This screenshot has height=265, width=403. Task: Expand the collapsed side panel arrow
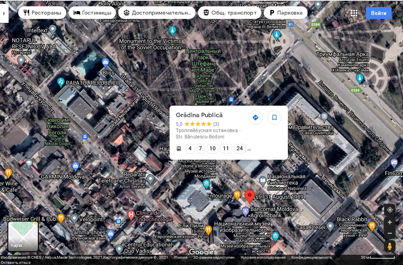[x=4, y=13]
